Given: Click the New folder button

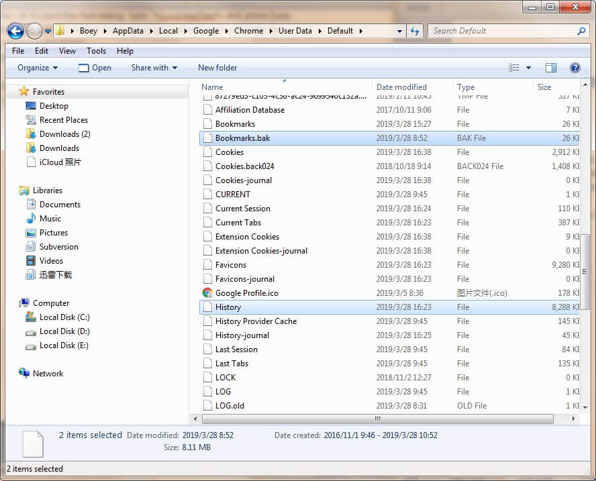Looking at the screenshot, I should coord(217,68).
